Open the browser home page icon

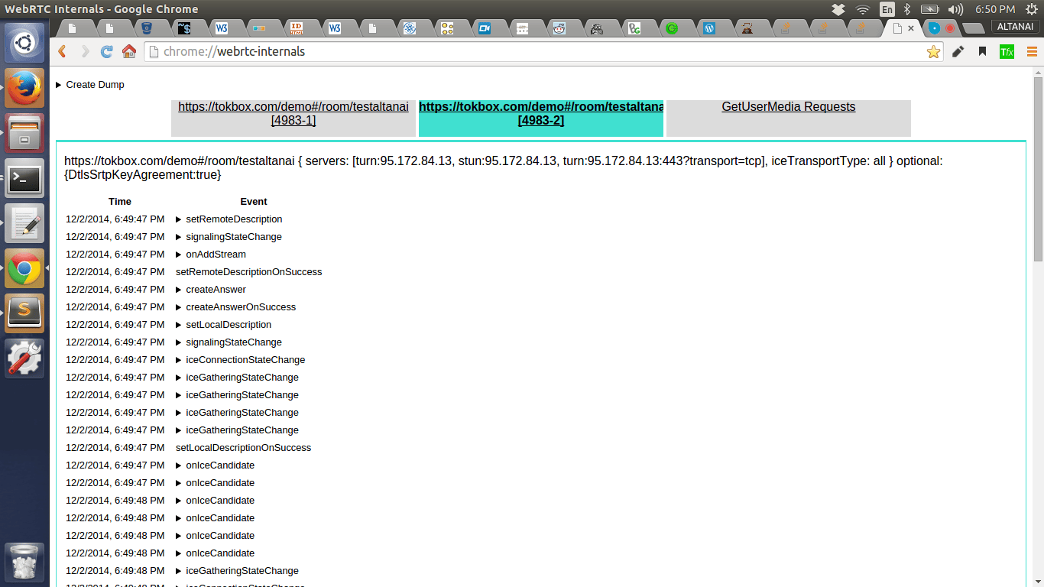(x=129, y=51)
